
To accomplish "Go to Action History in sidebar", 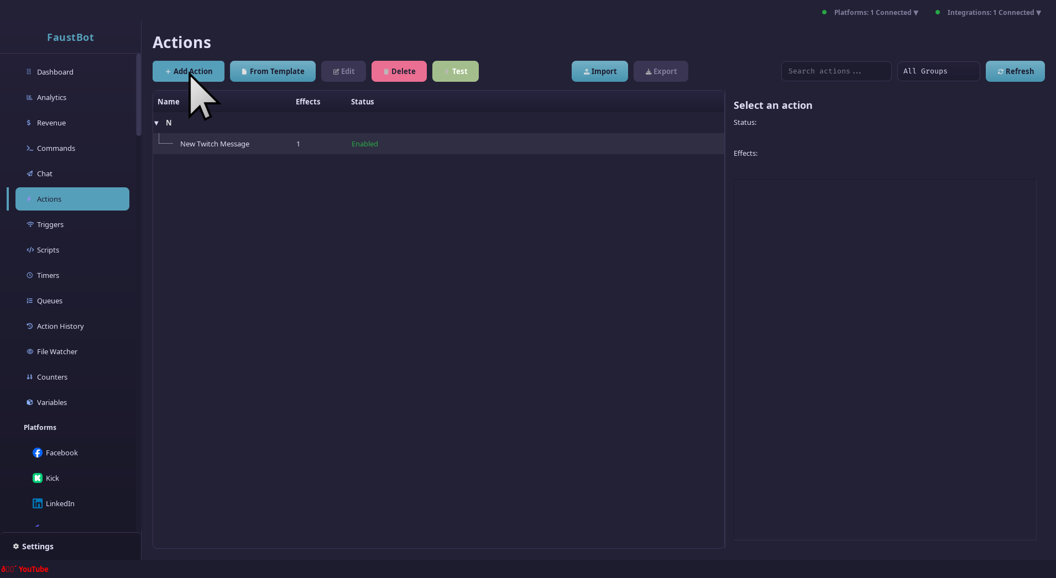I will click(x=60, y=326).
